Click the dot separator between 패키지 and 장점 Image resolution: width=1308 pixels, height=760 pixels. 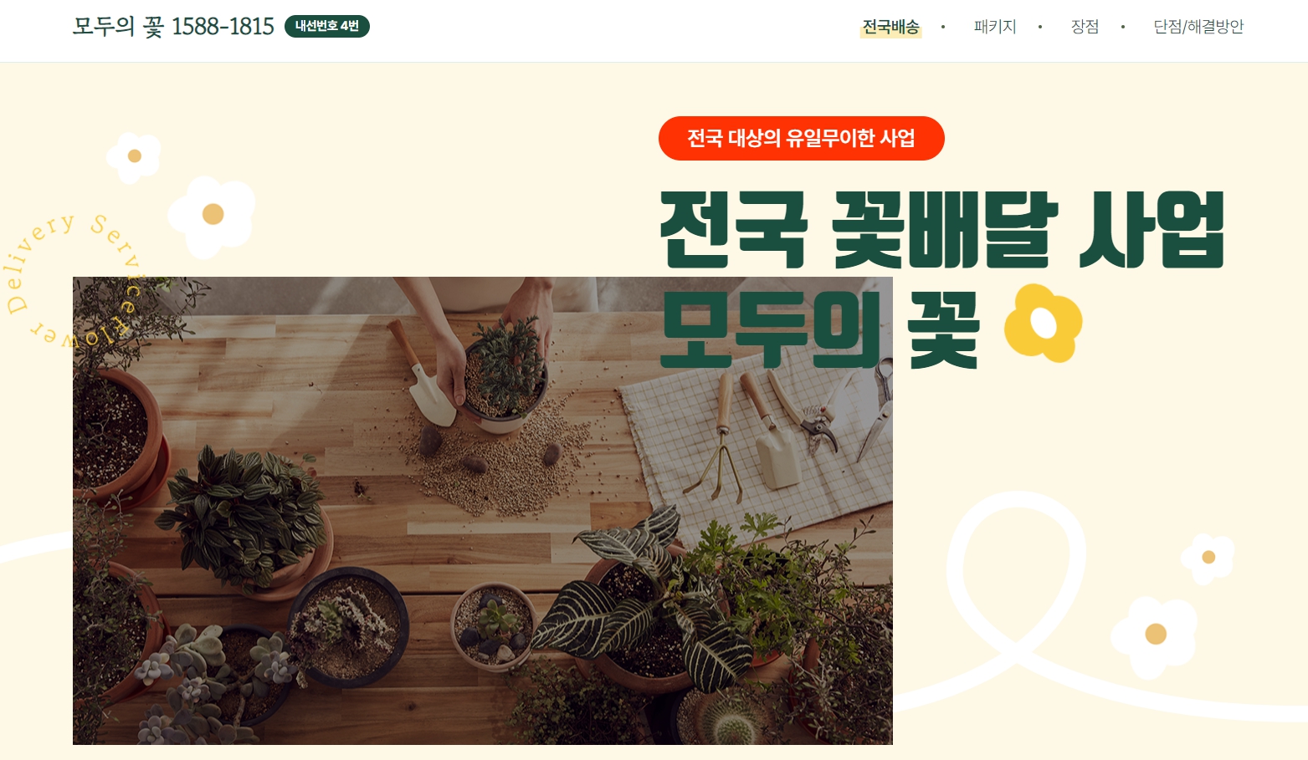point(1040,27)
